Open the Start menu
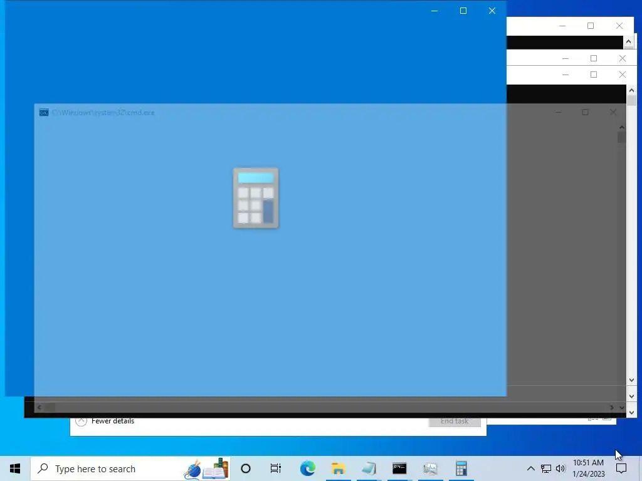The image size is (642, 481). point(15,468)
